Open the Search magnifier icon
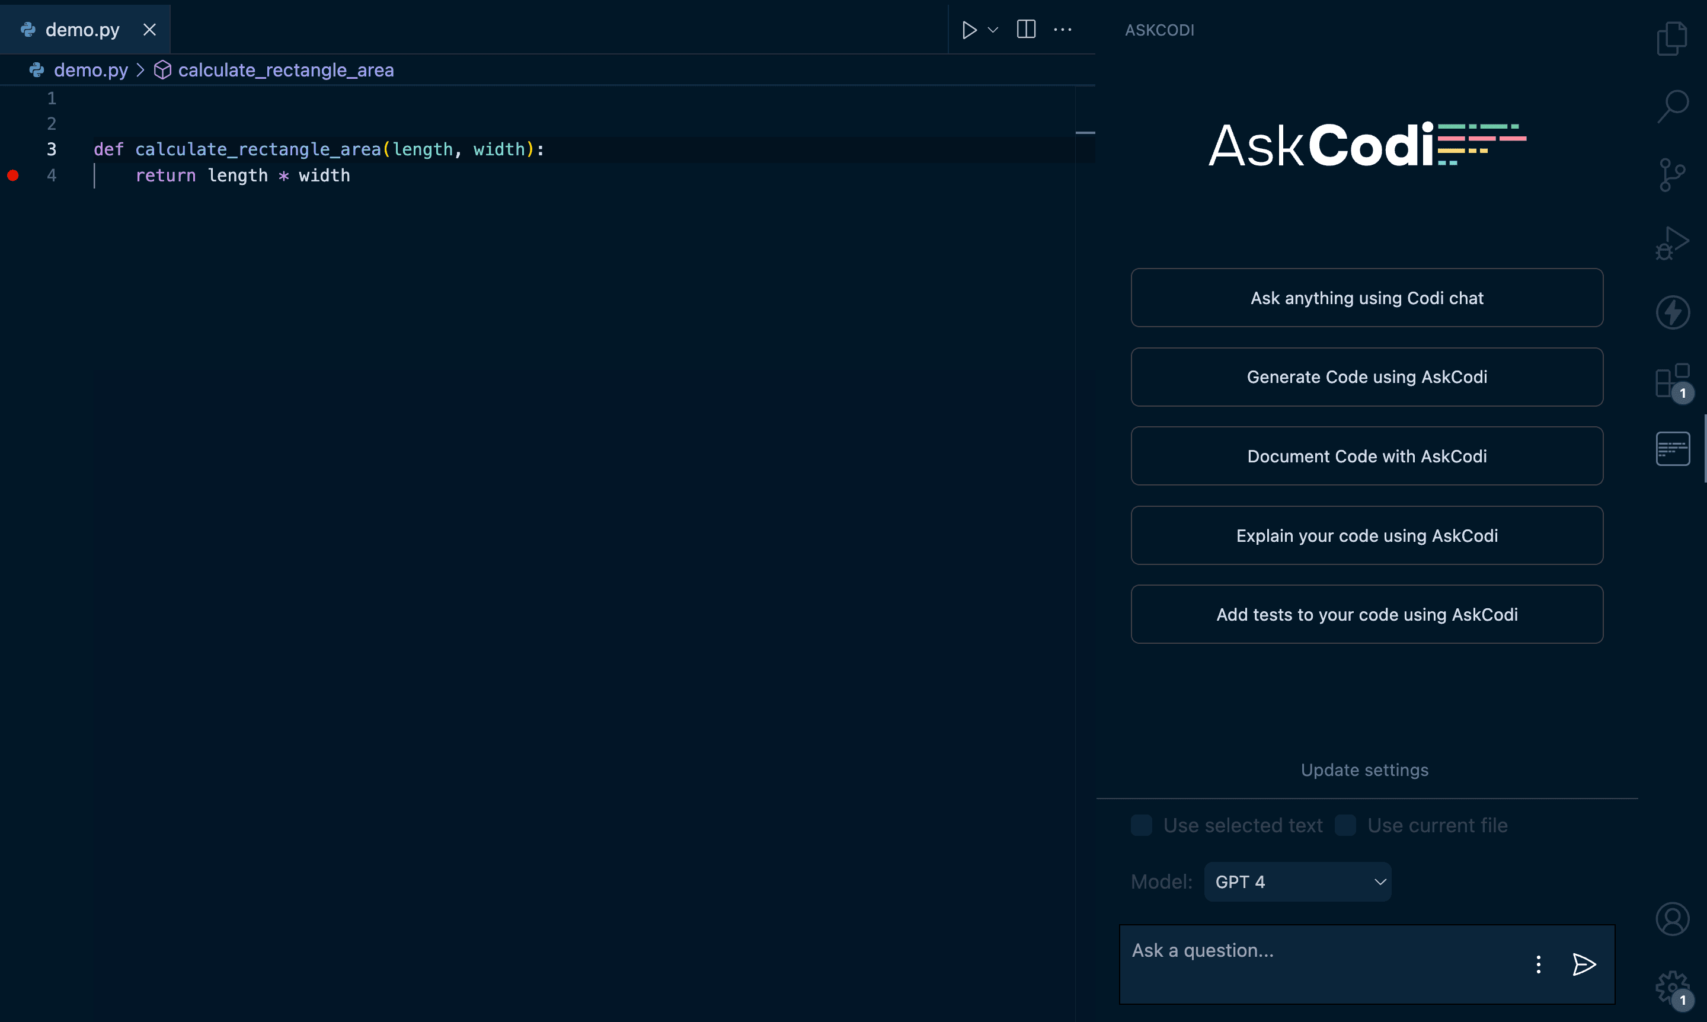 point(1672,107)
